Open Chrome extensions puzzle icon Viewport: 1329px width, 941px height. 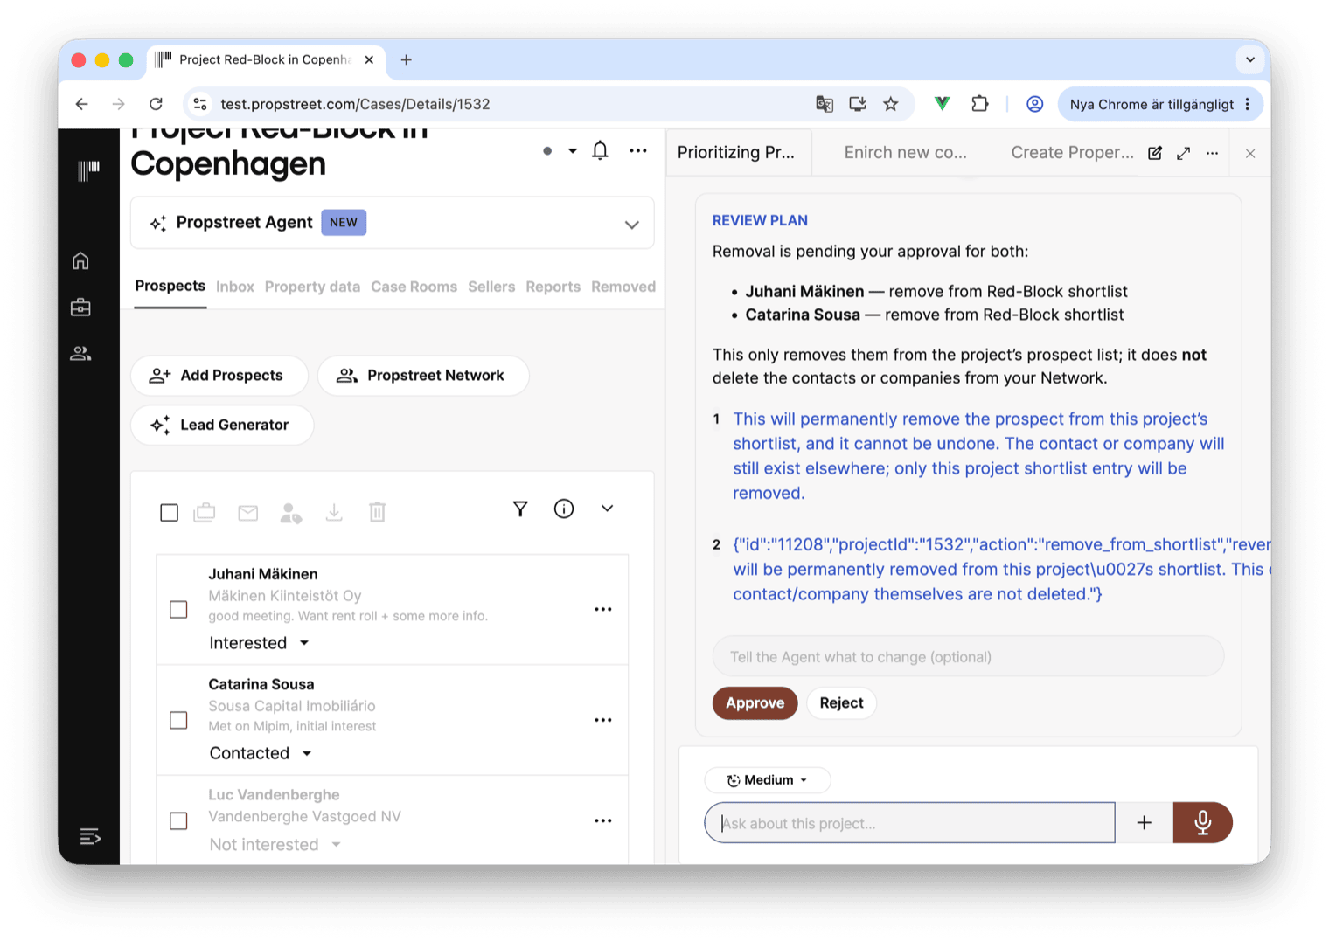pyautogui.click(x=980, y=104)
